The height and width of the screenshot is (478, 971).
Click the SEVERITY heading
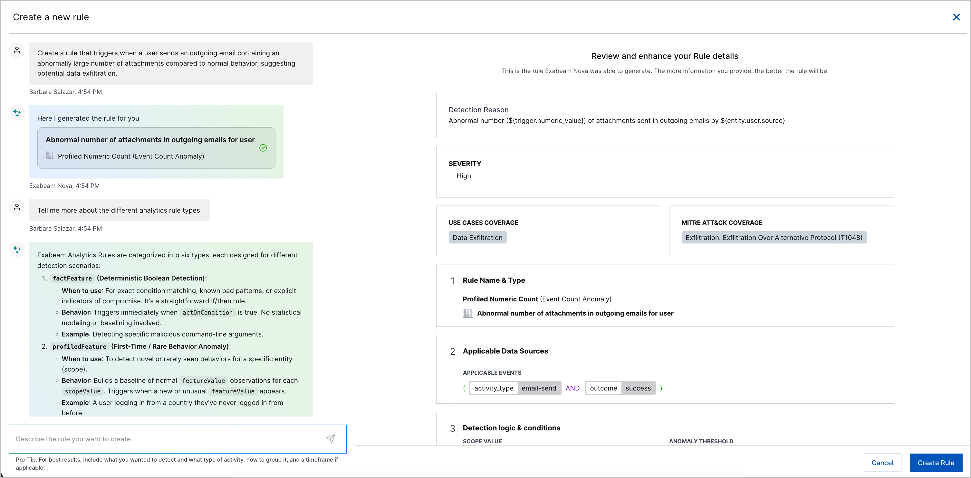click(x=464, y=163)
